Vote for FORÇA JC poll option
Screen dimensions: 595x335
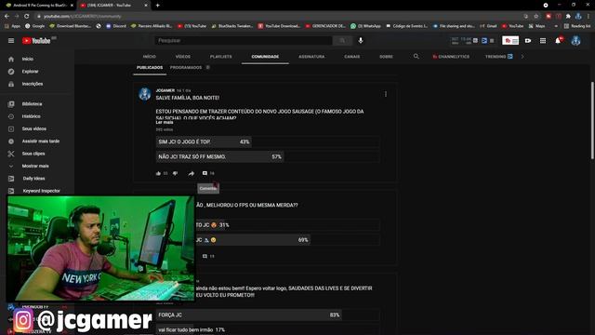click(x=268, y=315)
